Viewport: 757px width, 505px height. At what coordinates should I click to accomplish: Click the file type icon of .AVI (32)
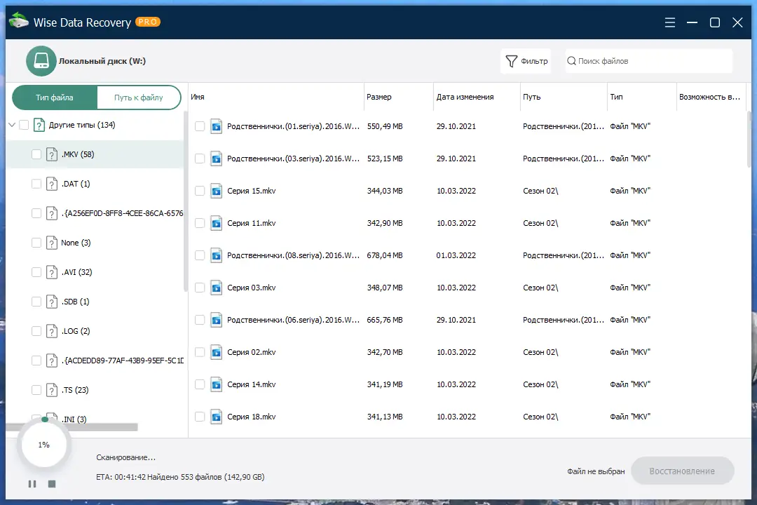coord(52,272)
